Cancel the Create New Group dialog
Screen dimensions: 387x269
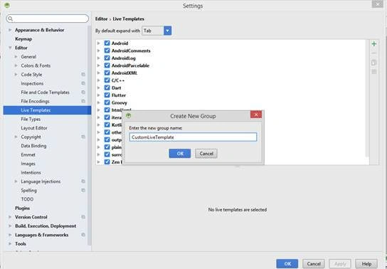pos(206,154)
